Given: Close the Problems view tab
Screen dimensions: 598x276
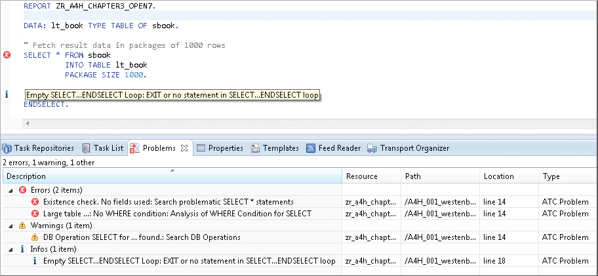Looking at the screenshot, I should coord(184,148).
